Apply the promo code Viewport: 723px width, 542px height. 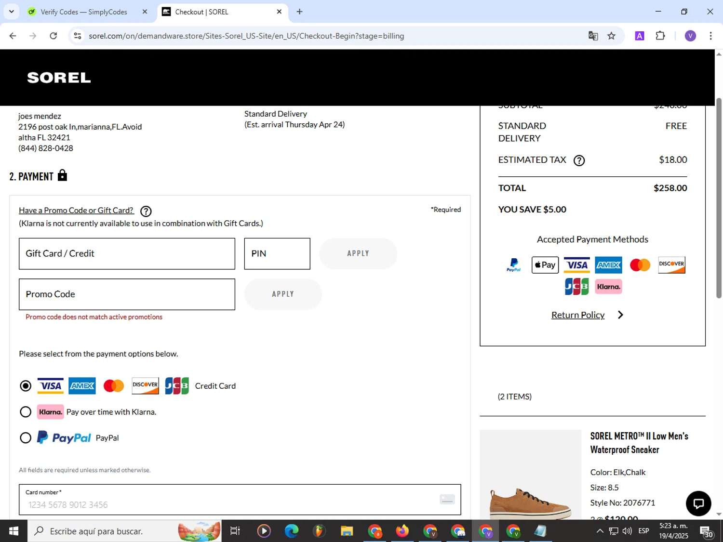[283, 294]
